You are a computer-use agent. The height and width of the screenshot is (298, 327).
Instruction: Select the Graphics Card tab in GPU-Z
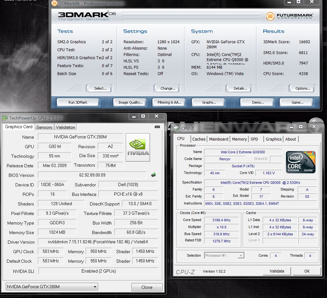pos(18,127)
